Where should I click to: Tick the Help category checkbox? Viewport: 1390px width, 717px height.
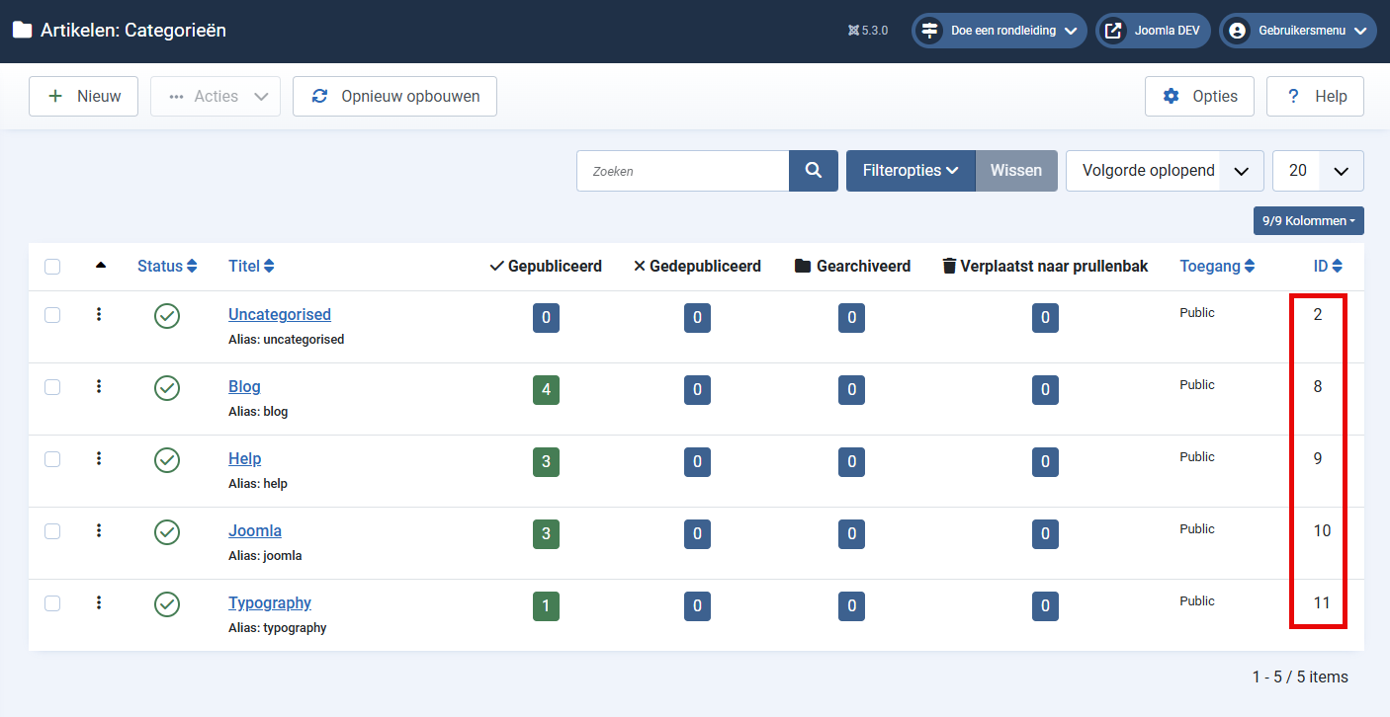coord(52,459)
